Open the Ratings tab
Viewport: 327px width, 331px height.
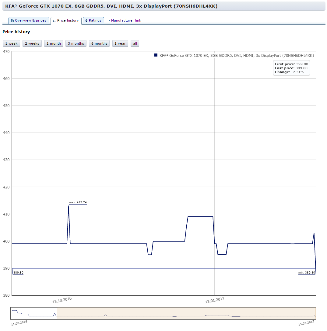(x=93, y=20)
